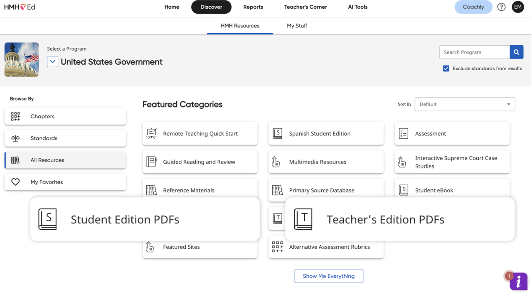This screenshot has height=299, width=532.
Task: Open the AI Tools menu
Action: pyautogui.click(x=358, y=7)
